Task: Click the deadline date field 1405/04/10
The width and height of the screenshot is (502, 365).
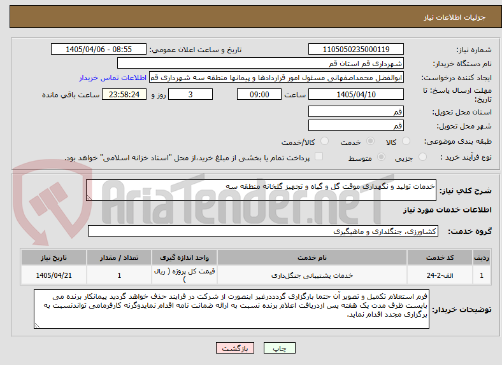Action: coord(355,94)
